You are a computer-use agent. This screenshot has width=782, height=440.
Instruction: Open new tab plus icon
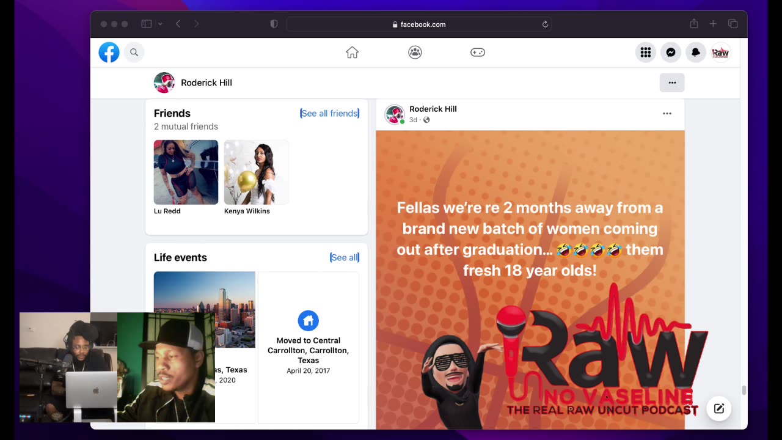pos(713,24)
